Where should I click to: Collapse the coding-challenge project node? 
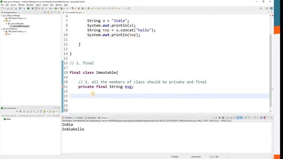point(2,16)
